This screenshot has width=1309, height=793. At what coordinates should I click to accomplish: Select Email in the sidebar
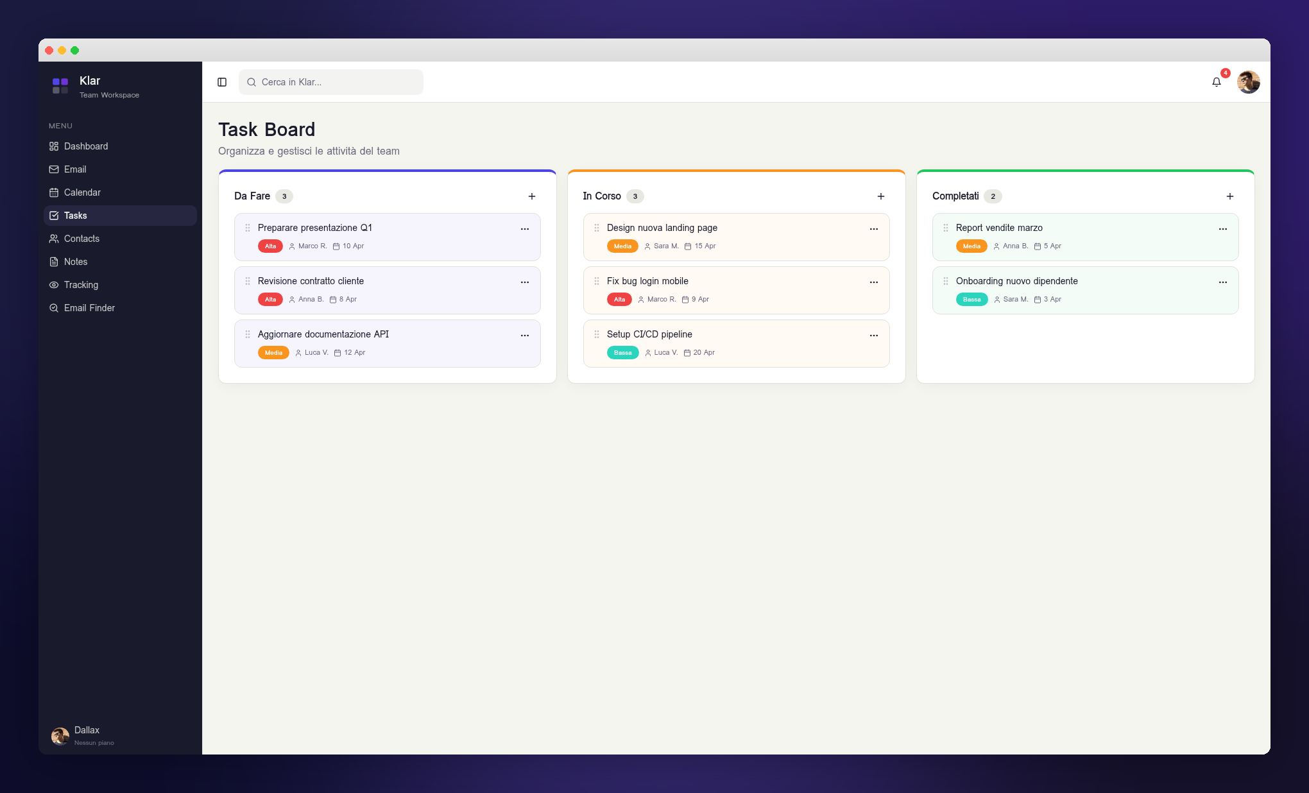pos(75,169)
